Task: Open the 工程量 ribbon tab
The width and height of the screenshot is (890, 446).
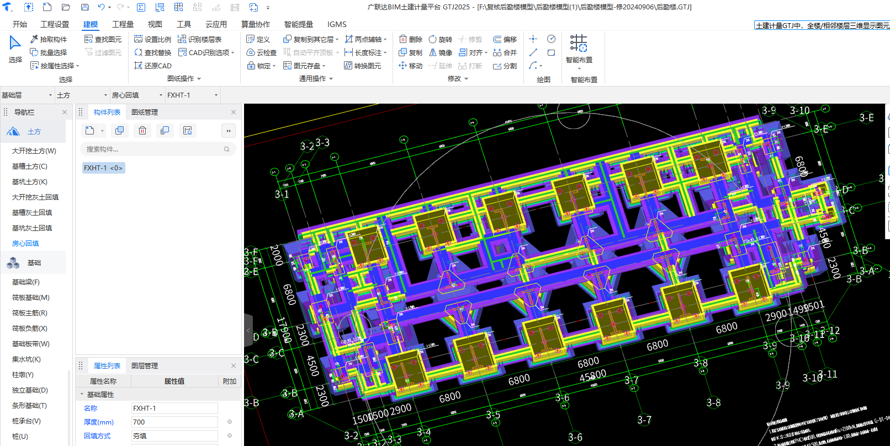Action: (123, 24)
